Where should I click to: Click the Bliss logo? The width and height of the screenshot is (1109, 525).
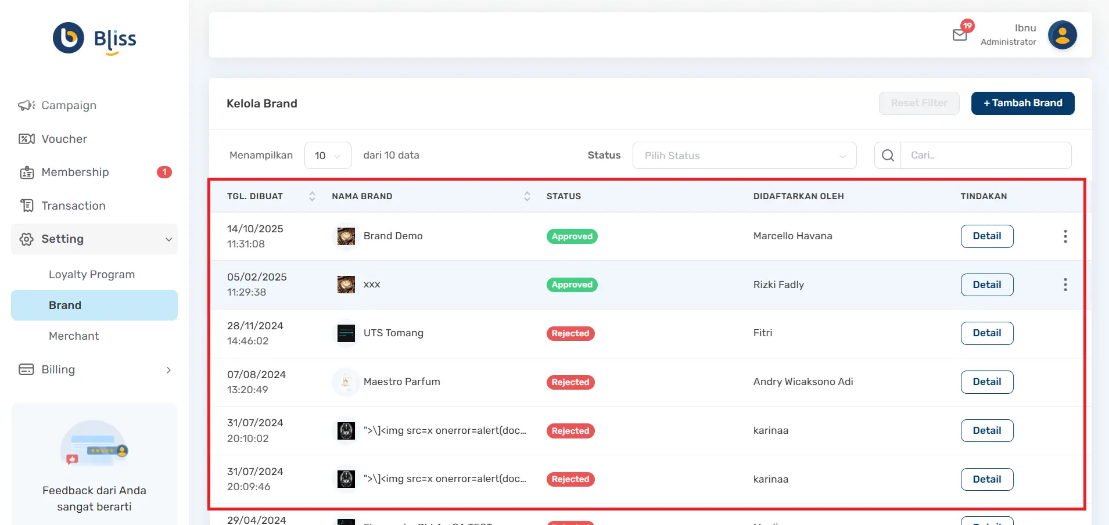point(95,38)
